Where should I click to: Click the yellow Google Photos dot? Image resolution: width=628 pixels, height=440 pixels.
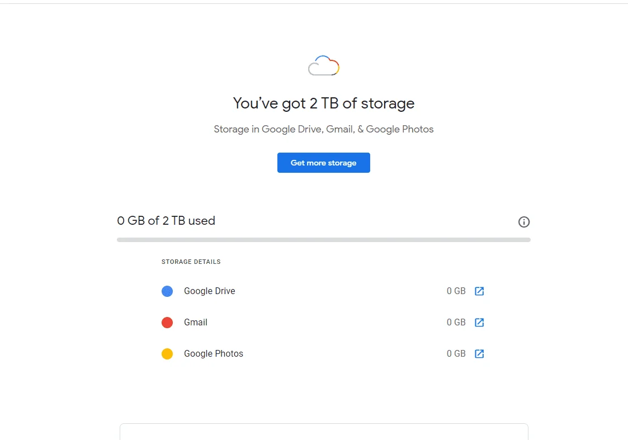(x=167, y=353)
